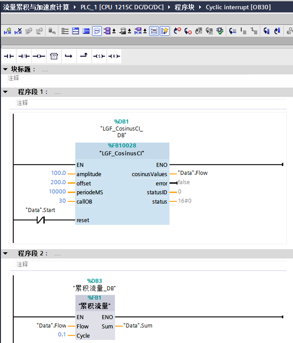
Task: Click the green check monitoring icon
Action: click(x=220, y=31)
